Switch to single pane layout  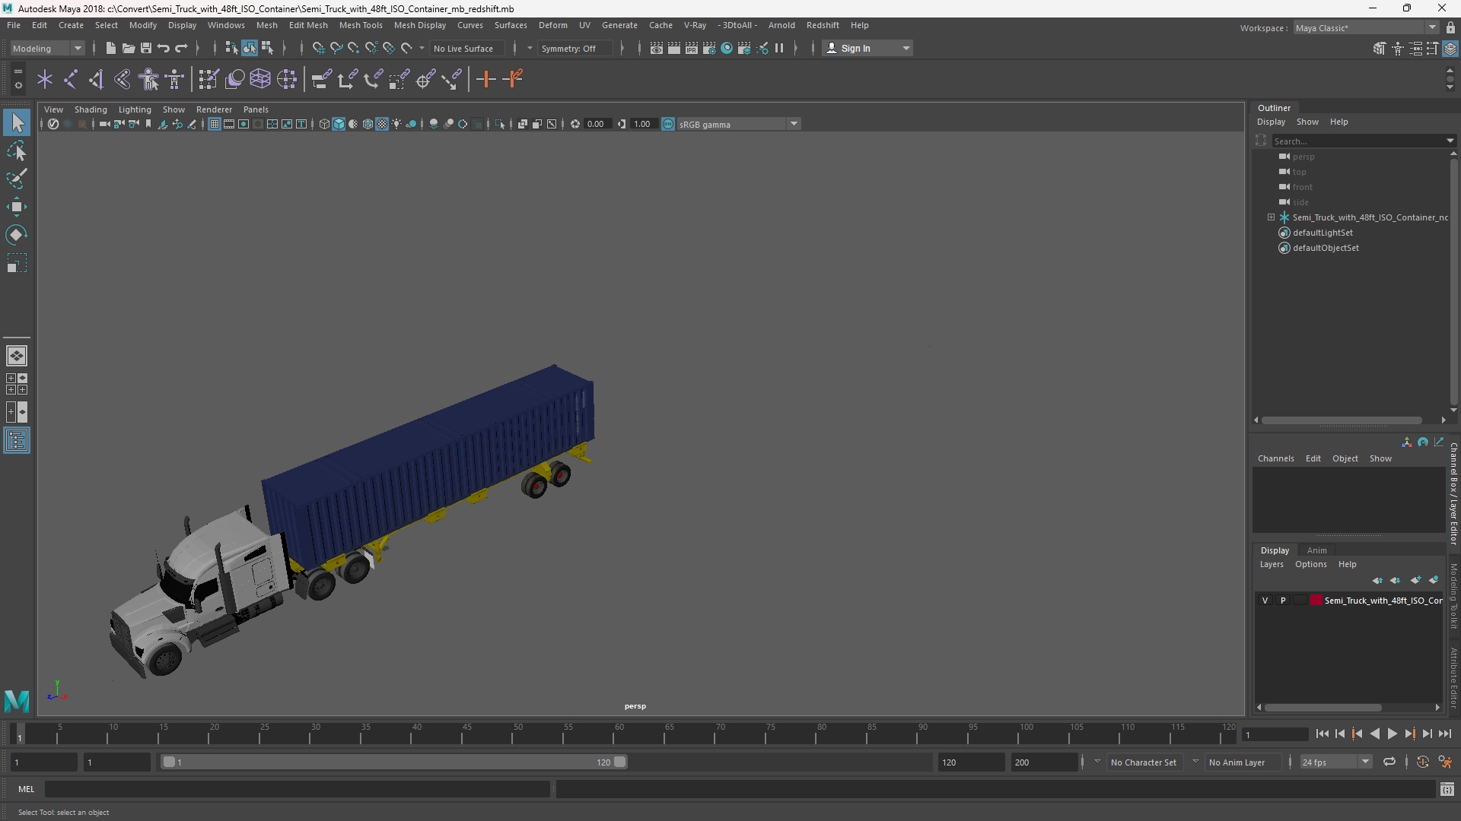pyautogui.click(x=17, y=356)
